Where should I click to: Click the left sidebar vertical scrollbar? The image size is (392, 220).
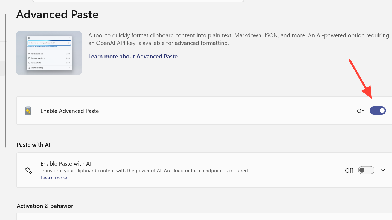click(x=5, y=81)
